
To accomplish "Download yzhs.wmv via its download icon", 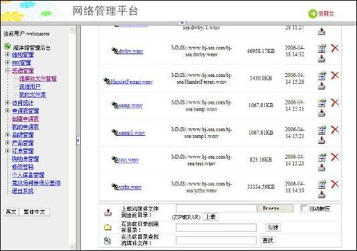I will [322, 195].
